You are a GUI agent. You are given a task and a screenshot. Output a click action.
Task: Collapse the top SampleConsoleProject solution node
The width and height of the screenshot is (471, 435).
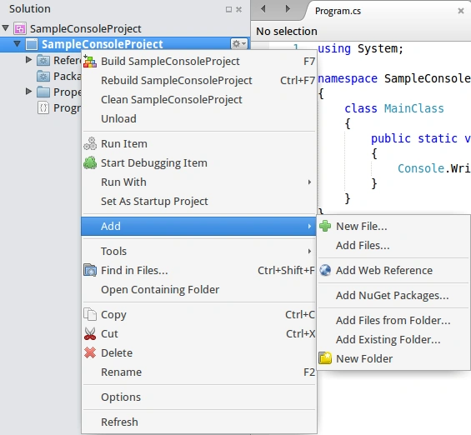pos(5,28)
